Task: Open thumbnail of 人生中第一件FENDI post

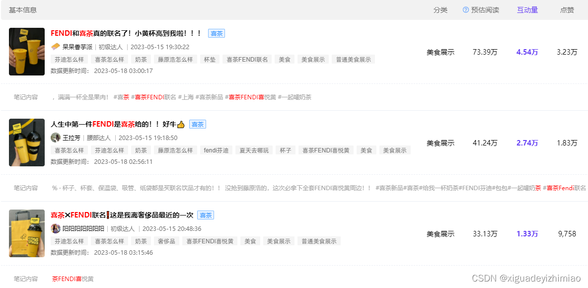Action: [x=27, y=143]
